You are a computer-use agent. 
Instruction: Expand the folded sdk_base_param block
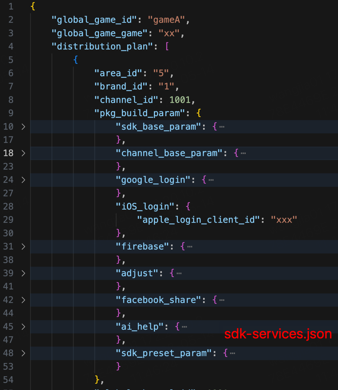[x=23, y=127]
